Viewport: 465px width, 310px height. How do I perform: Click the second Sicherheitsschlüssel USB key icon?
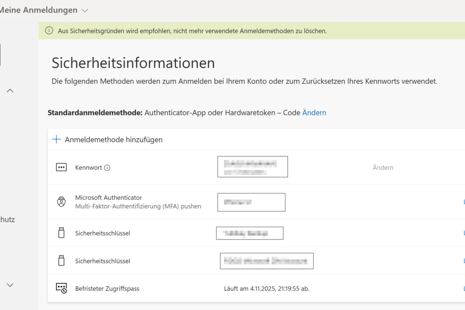click(61, 261)
